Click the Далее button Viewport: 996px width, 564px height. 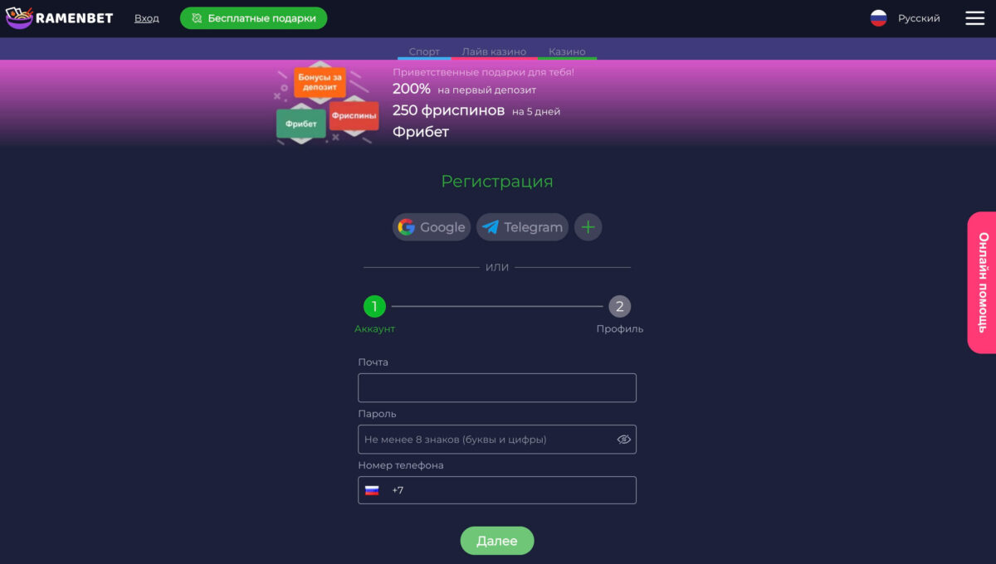pyautogui.click(x=497, y=541)
